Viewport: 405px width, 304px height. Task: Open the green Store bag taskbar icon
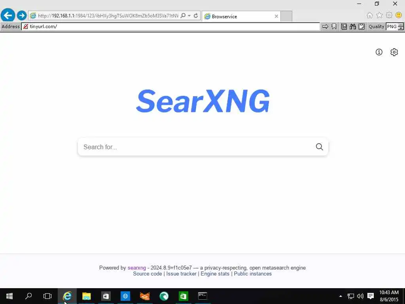coord(184,296)
